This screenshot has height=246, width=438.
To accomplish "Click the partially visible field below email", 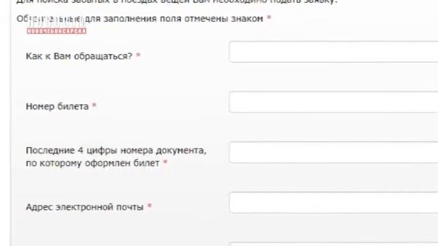I will [333, 244].
